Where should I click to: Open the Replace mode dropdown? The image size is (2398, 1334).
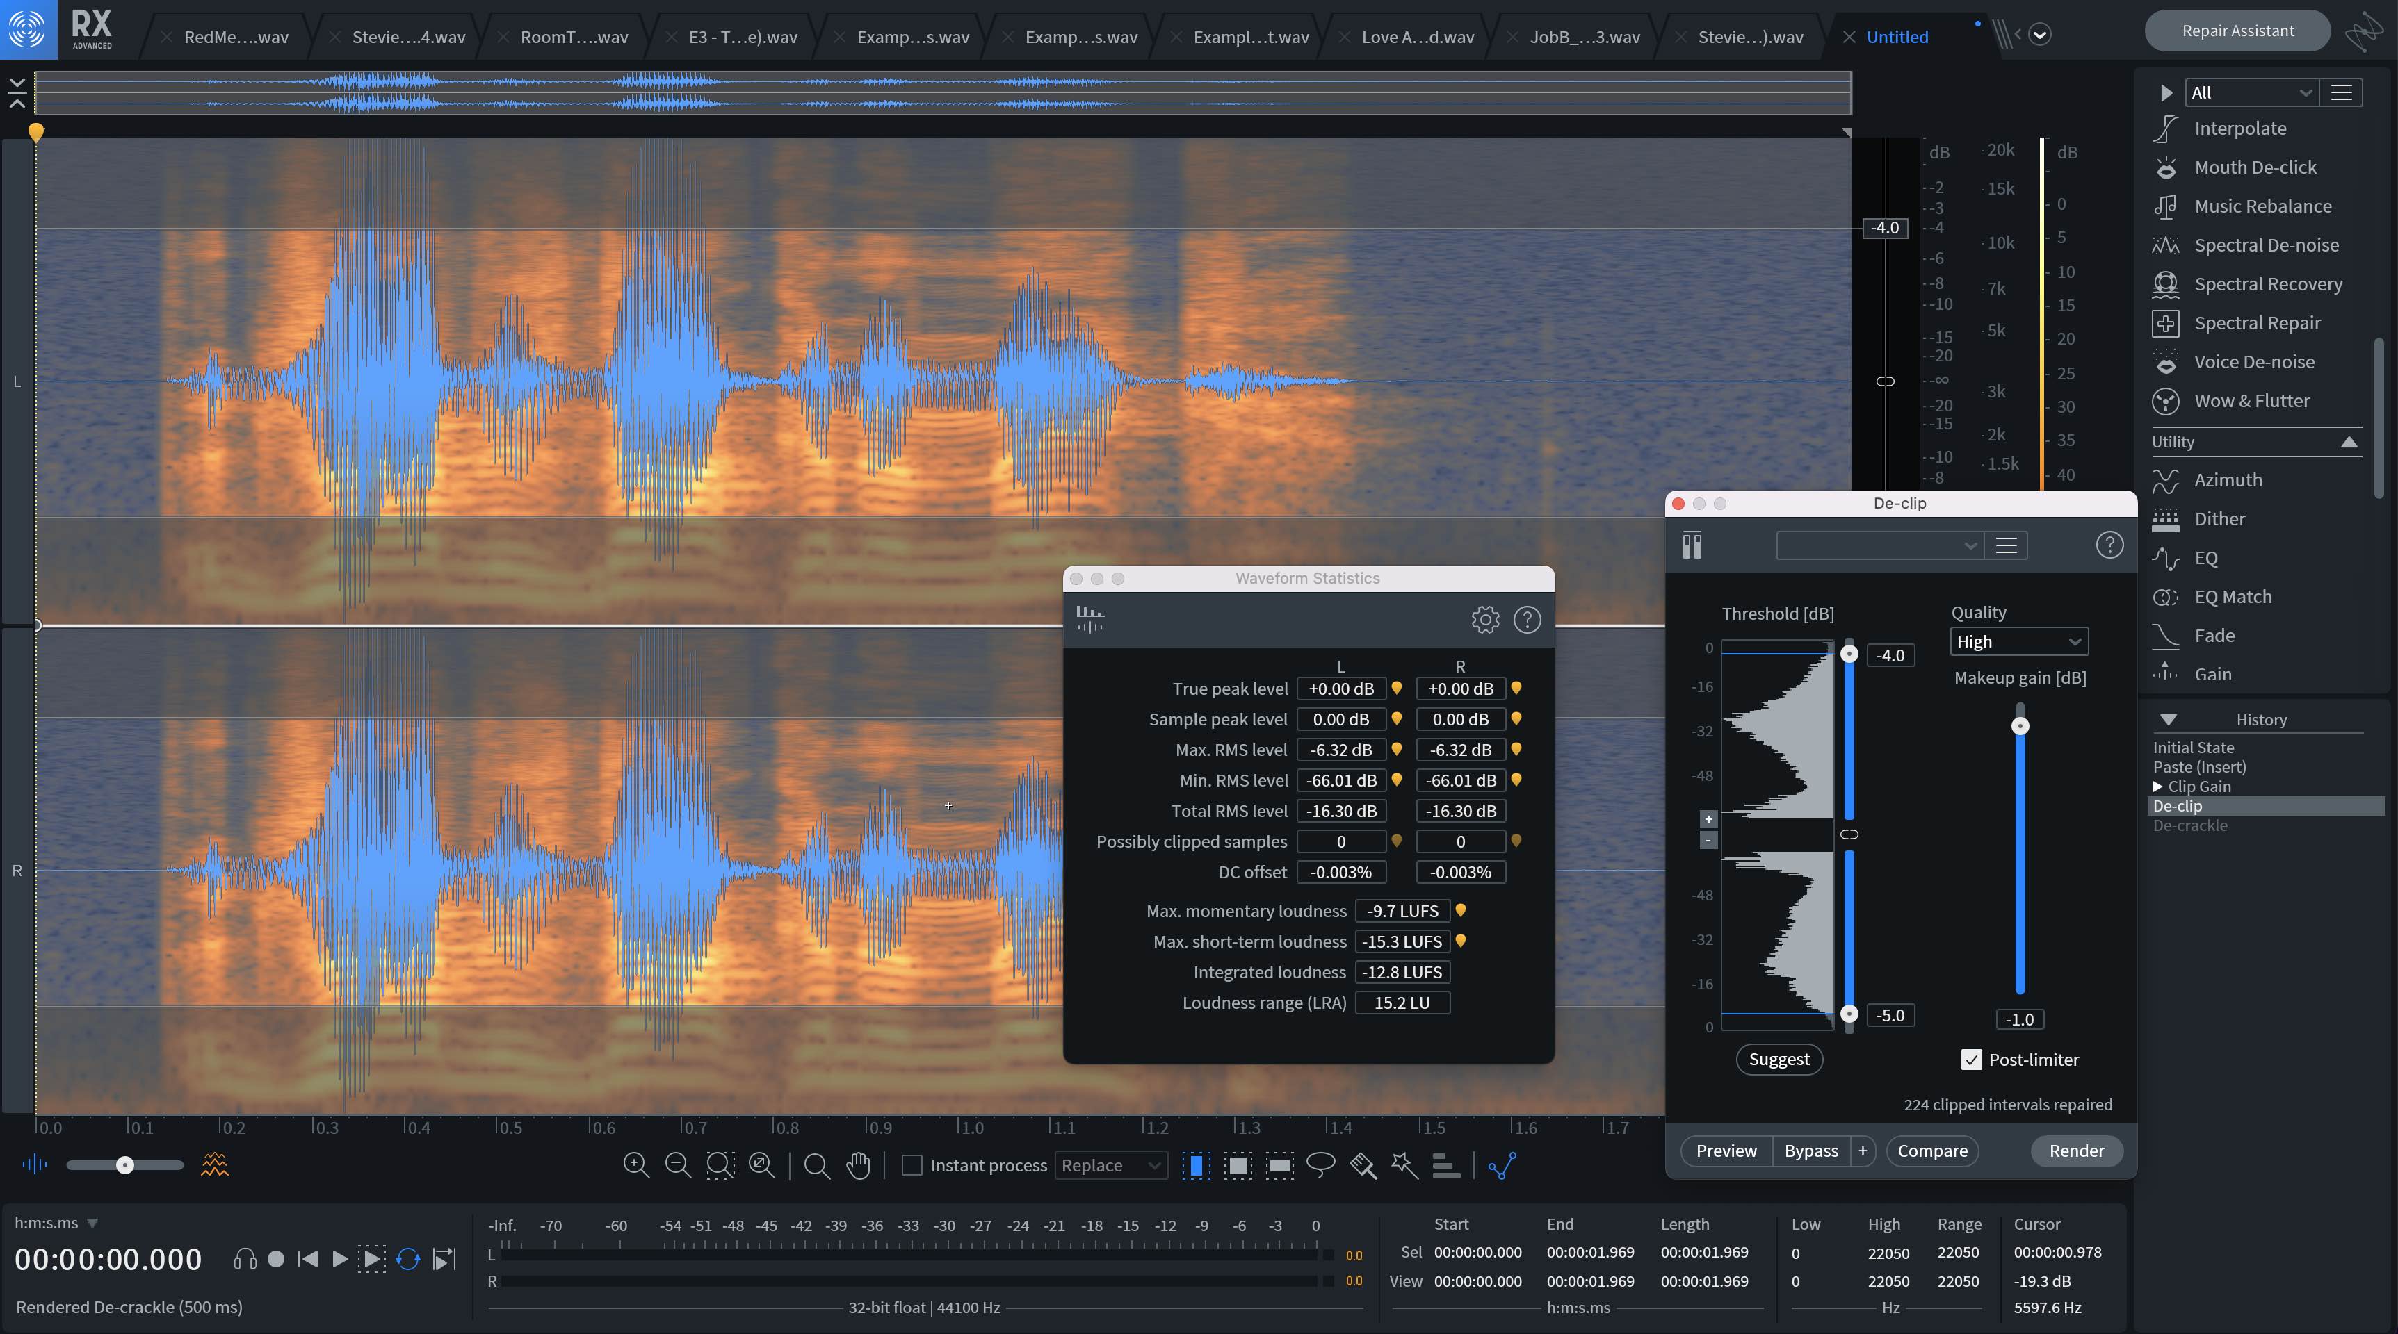coord(1110,1164)
